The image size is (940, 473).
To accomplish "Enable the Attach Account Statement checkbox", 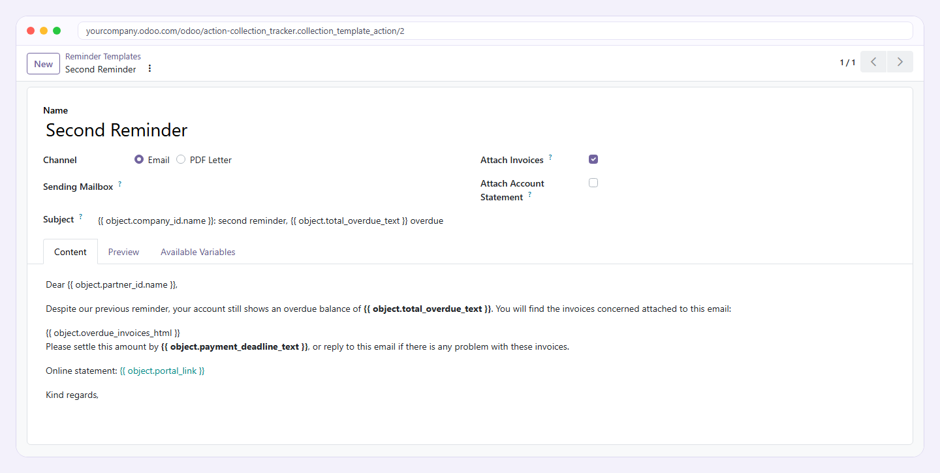I will pyautogui.click(x=593, y=183).
